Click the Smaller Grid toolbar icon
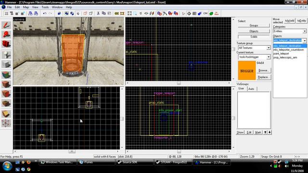The width and height of the screenshot is (308, 173). [x=17, y=13]
